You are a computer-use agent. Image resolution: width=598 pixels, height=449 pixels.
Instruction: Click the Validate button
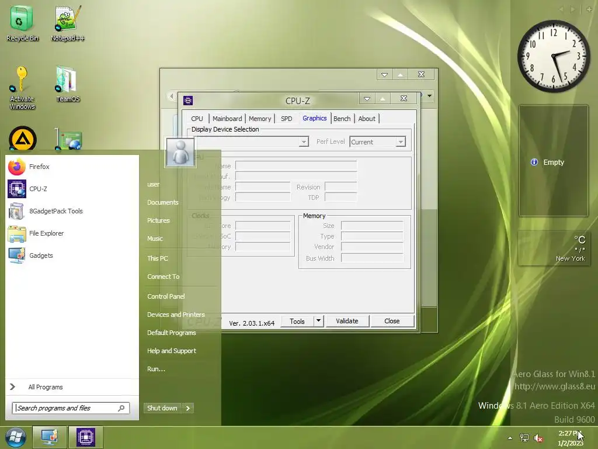[x=347, y=321]
